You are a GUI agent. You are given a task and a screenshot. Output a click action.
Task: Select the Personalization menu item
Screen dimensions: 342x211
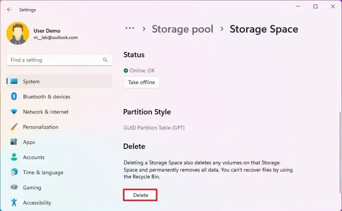[x=41, y=127]
